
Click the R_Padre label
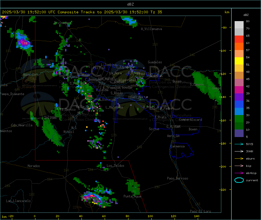(166, 108)
